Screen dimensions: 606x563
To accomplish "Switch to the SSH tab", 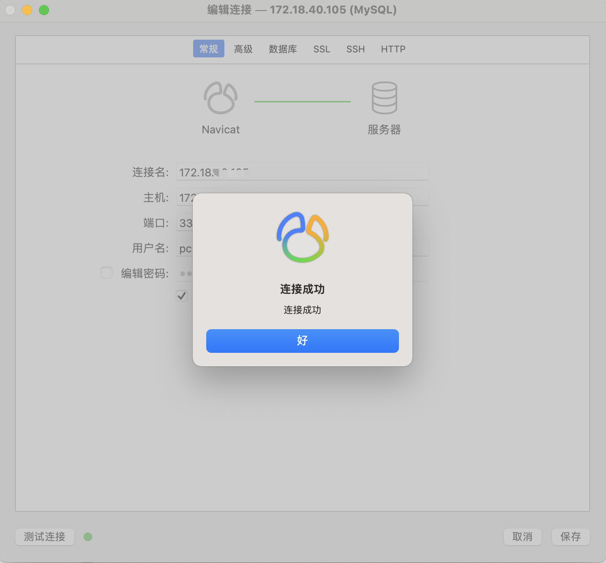I will click(355, 49).
